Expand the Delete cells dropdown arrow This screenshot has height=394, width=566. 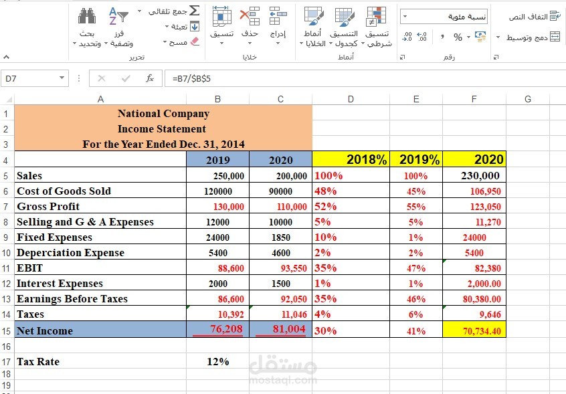250,43
